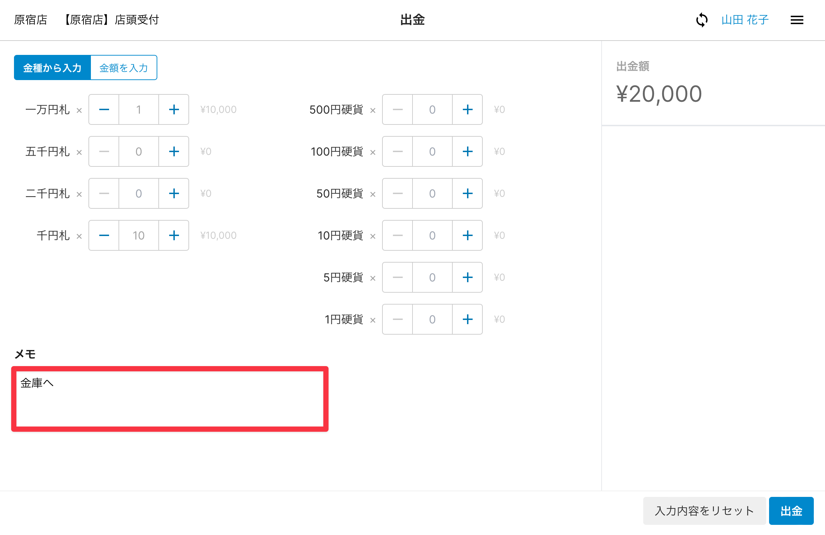Screen dimensions: 825x535
Task: Switch to 金額を入力 tab
Action: pos(124,67)
